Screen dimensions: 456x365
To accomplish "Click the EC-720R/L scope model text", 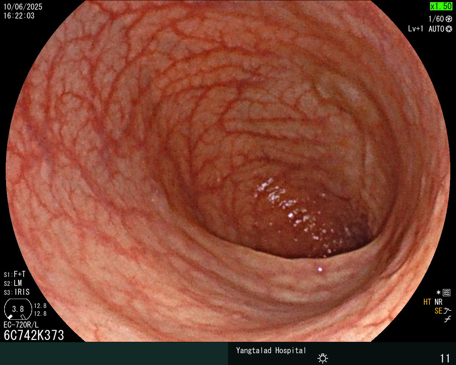I will pos(21,325).
